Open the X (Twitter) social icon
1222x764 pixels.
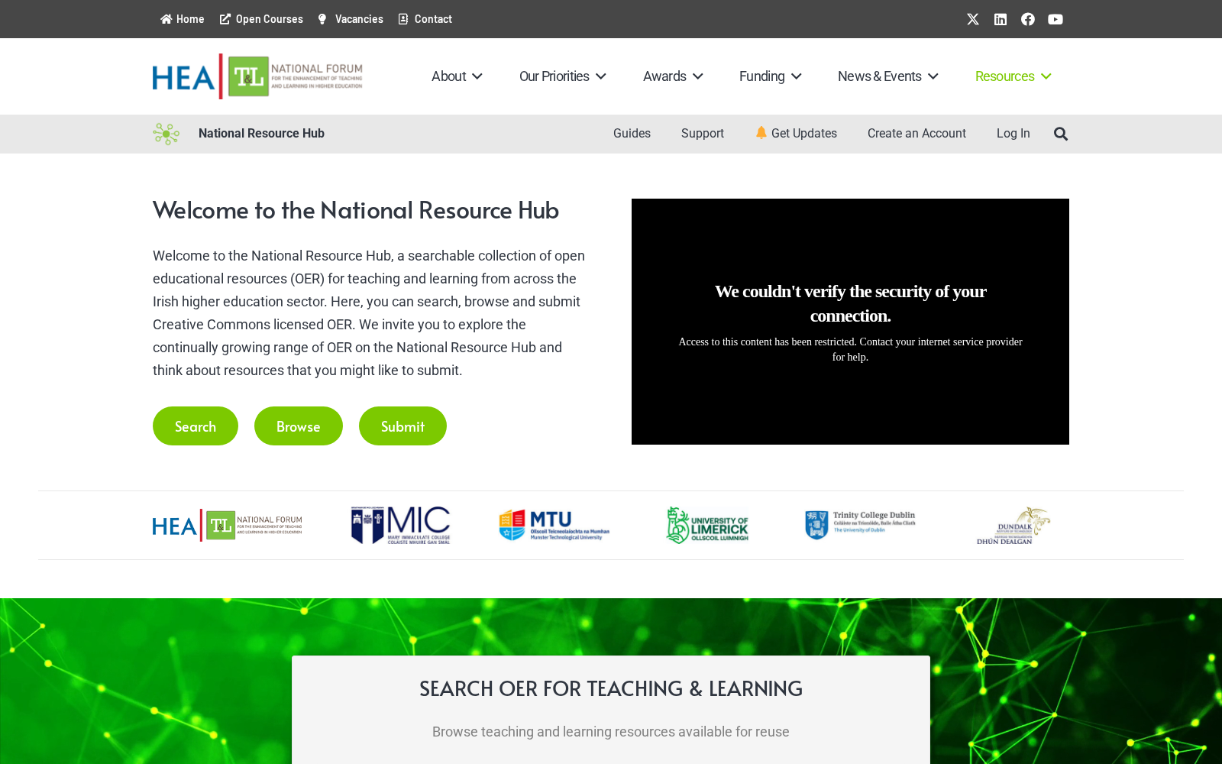coord(973,19)
